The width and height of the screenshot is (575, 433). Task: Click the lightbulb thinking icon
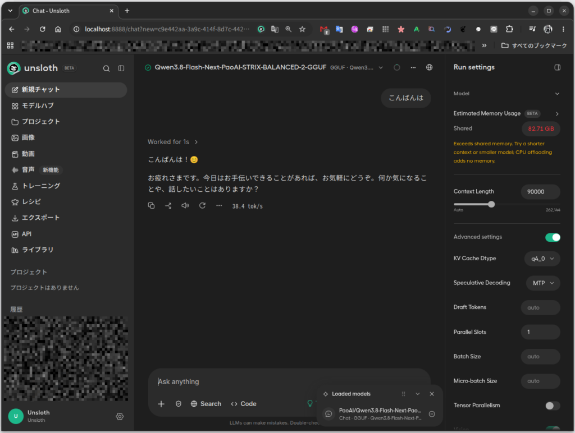coord(310,403)
